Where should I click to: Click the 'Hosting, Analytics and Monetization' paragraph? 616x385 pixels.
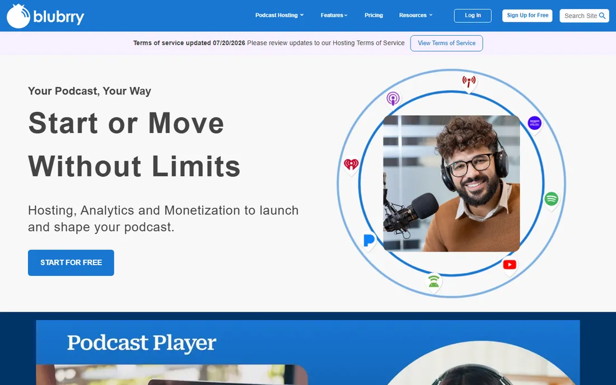[x=163, y=219]
